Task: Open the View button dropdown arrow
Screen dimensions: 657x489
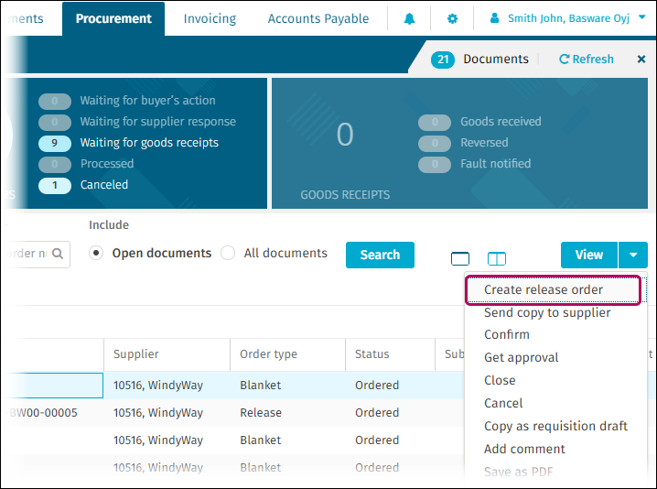Action: pyautogui.click(x=633, y=255)
